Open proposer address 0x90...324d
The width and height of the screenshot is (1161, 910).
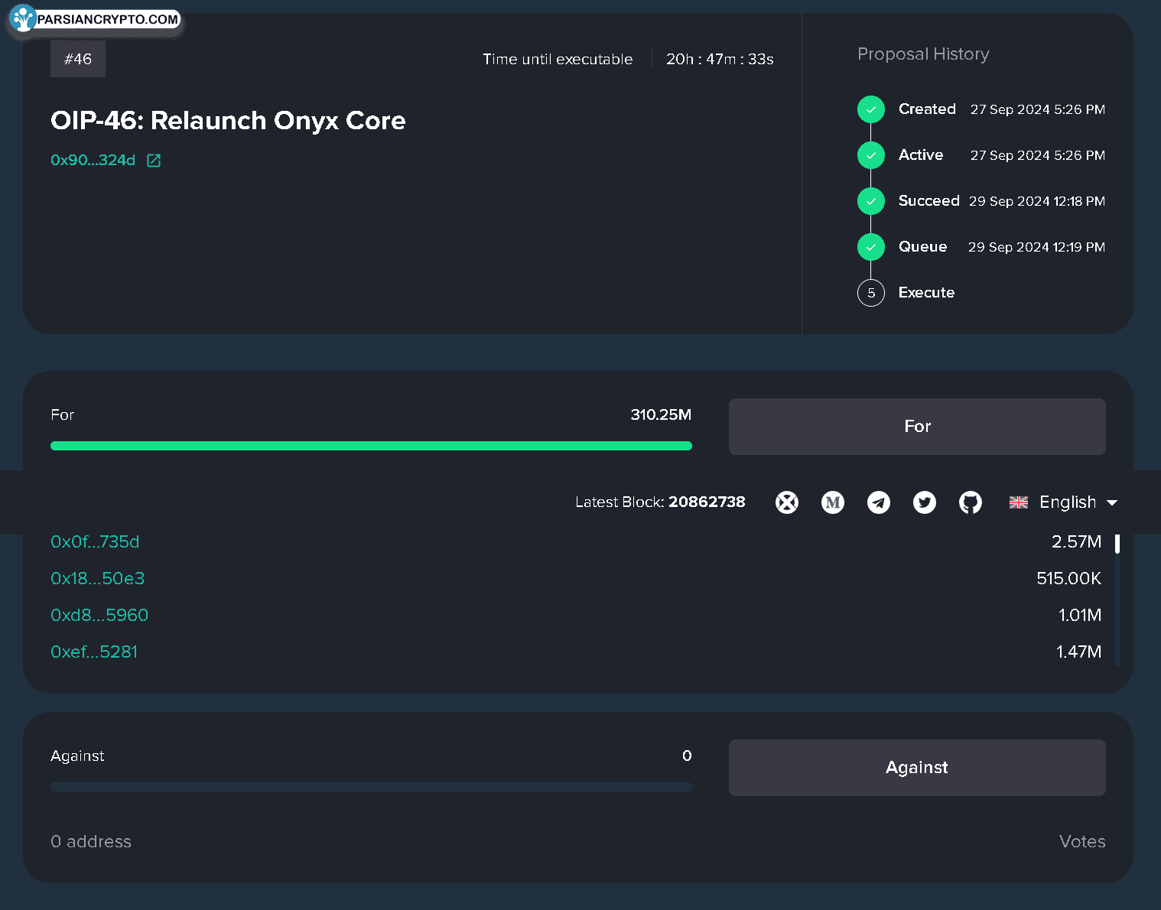click(x=93, y=161)
